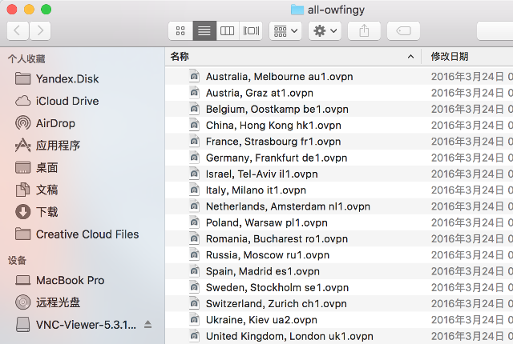Select 远程光盘 in the sidebar
513x344 pixels.
pyautogui.click(x=47, y=302)
